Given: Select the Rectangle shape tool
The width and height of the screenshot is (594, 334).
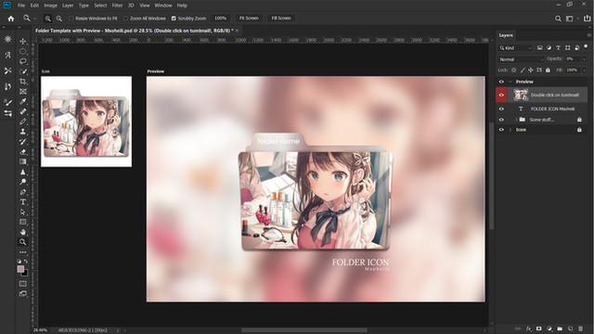Looking at the screenshot, I should 22,222.
